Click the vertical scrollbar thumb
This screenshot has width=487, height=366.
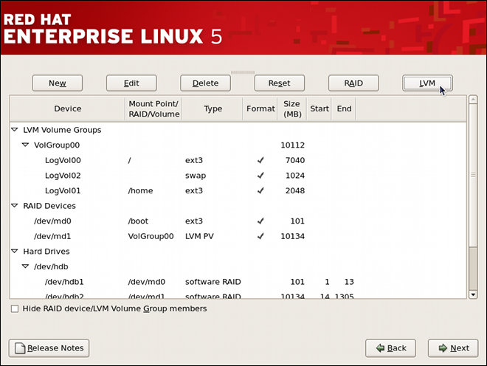coord(473,175)
